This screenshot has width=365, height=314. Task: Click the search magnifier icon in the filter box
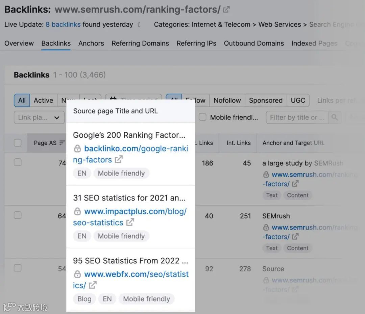coord(335,117)
